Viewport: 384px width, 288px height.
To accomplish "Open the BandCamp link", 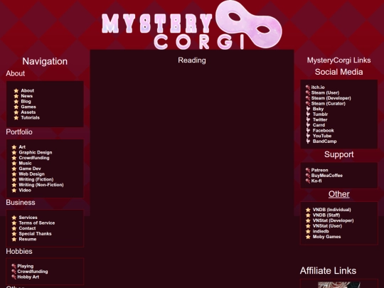I will tap(324, 141).
